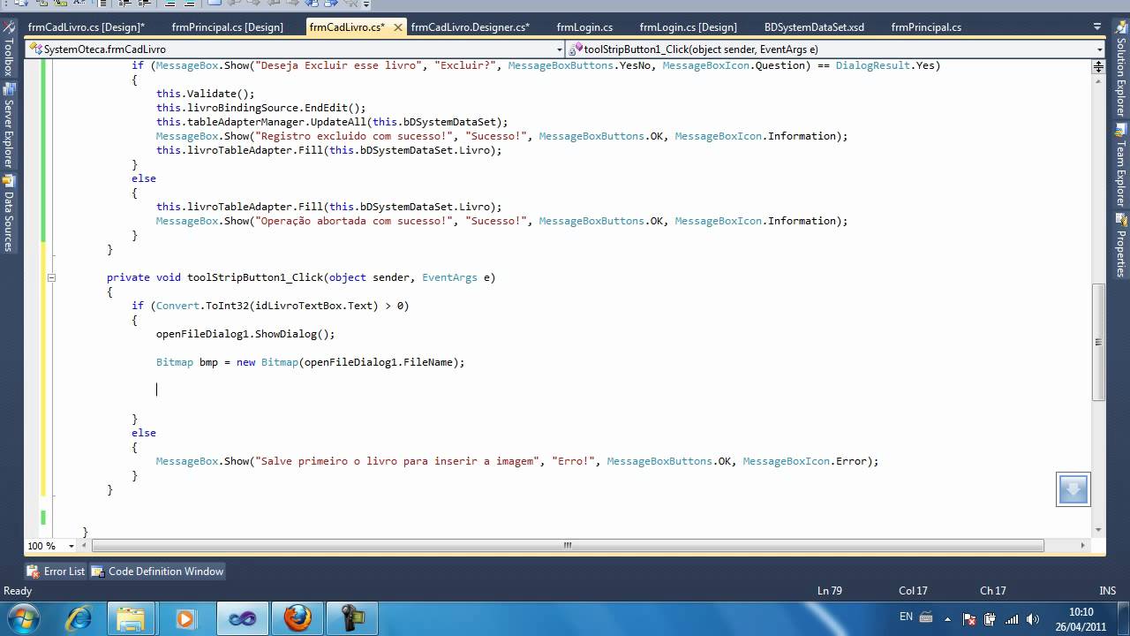Image resolution: width=1130 pixels, height=636 pixels.
Task: Switch to Visual Studio taskbar icon
Action: [x=242, y=618]
